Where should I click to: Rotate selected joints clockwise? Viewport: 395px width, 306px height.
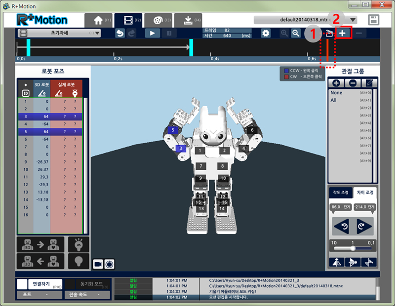pyautogui.click(x=364, y=226)
